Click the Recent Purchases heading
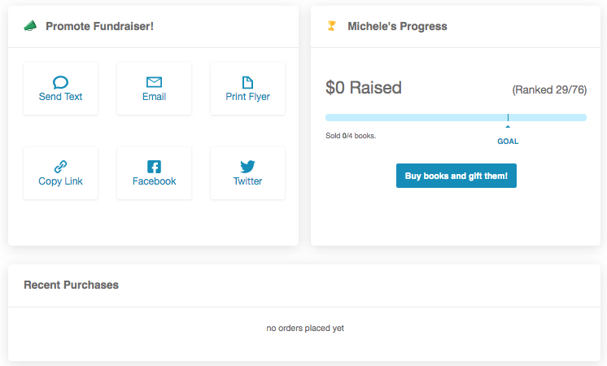607x366 pixels. pos(72,285)
